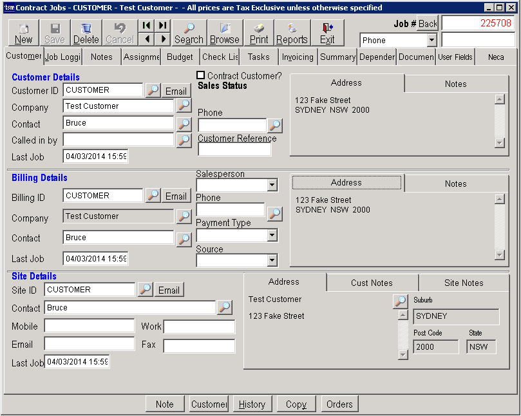Open the Payment Type dropdown
This screenshot has width=521, height=416.
pos(272,236)
